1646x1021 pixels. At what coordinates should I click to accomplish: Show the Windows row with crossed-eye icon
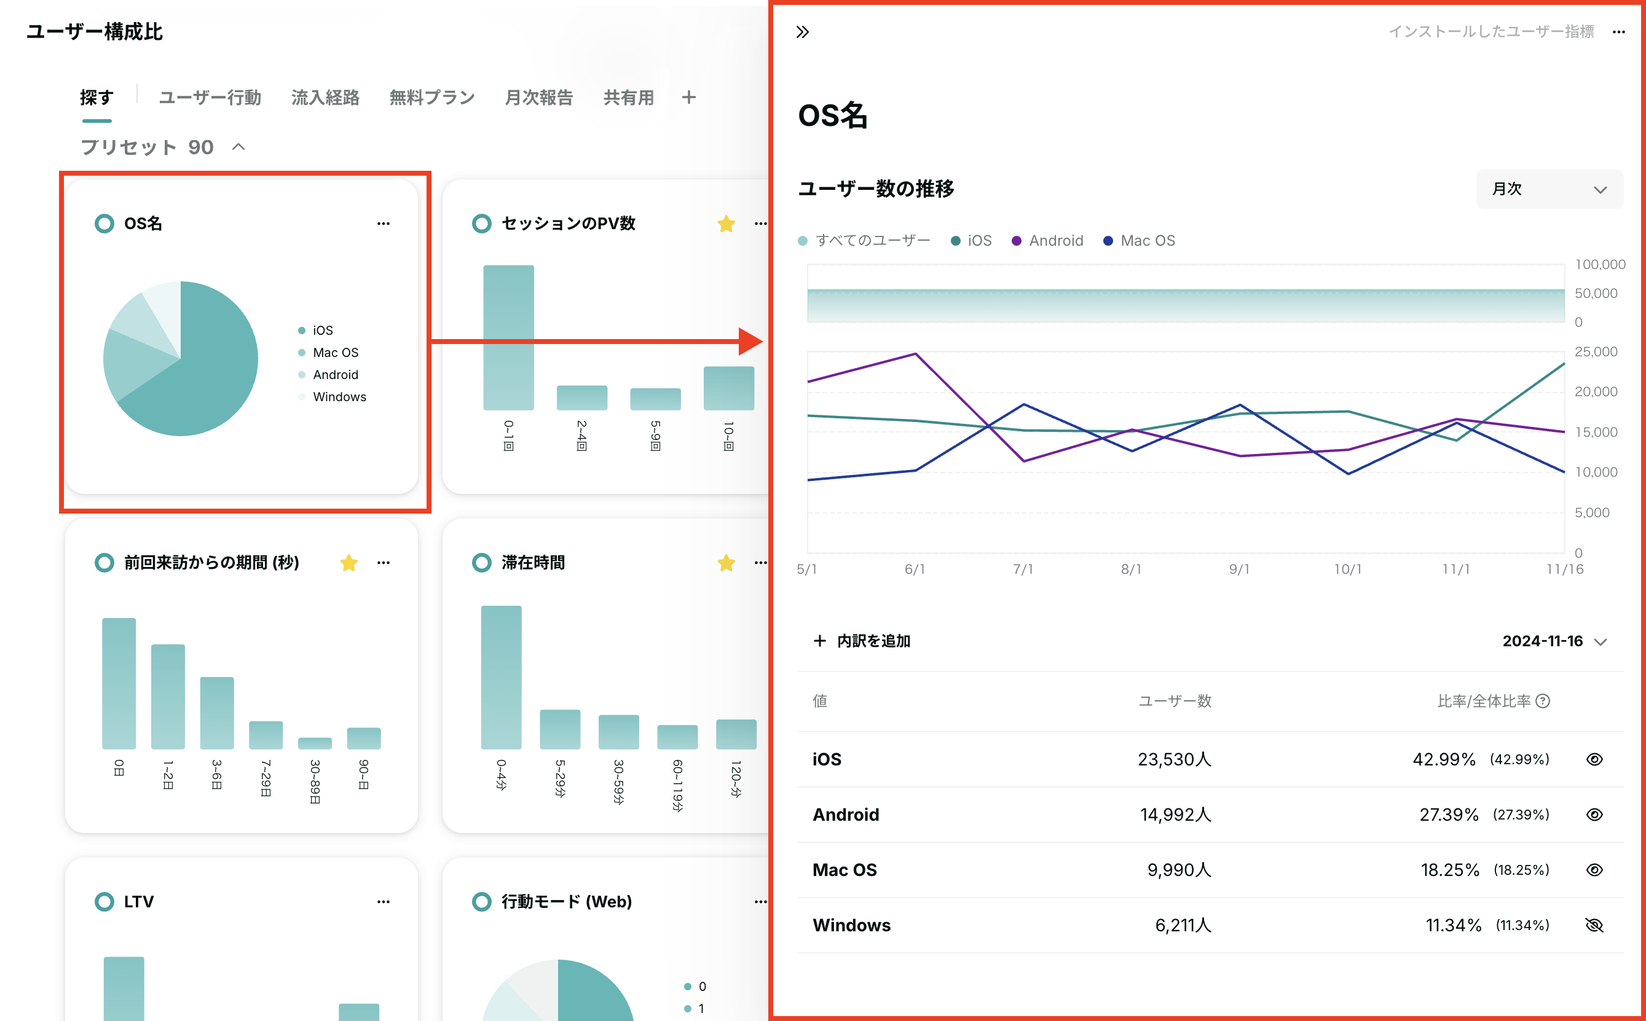point(1594,925)
